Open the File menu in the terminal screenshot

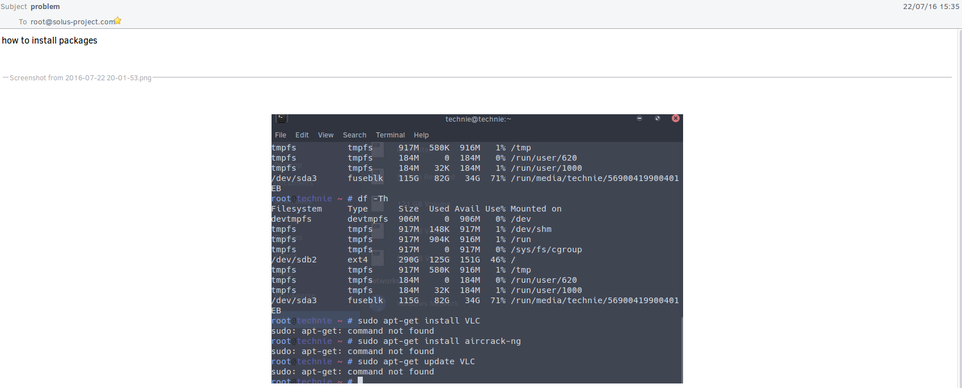coord(281,135)
